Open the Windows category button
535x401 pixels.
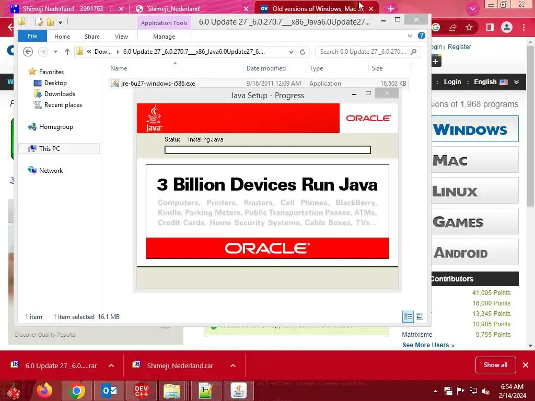click(474, 129)
